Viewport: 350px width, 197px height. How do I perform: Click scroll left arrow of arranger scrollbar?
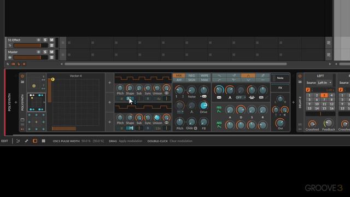[x=62, y=64]
